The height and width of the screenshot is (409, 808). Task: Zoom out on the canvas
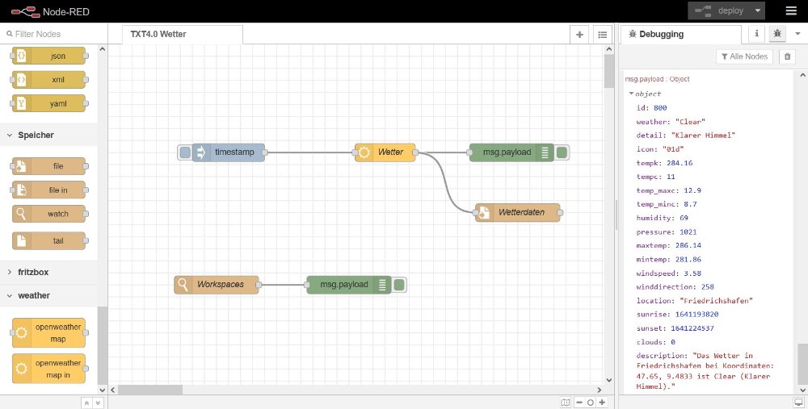[579, 402]
